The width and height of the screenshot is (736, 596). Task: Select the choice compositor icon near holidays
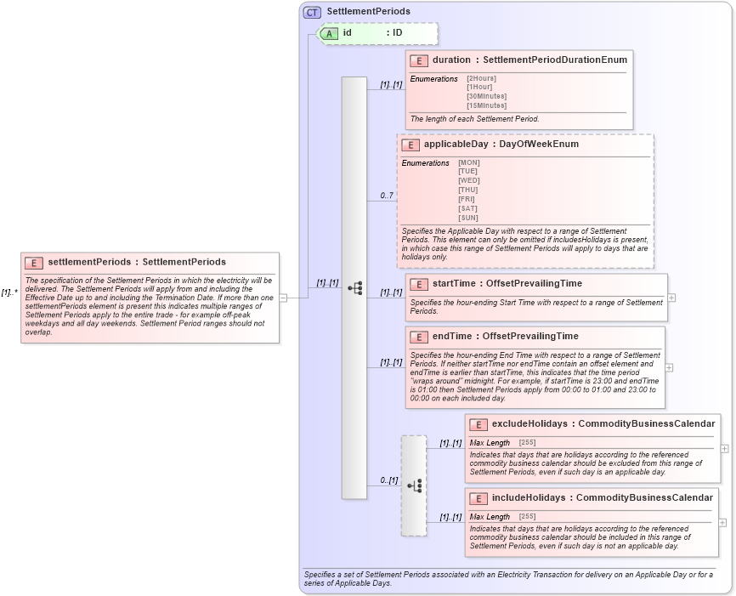415,485
